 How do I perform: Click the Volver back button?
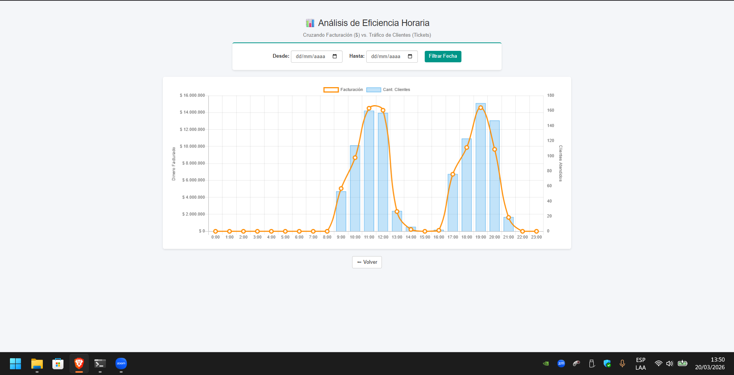coord(367,262)
